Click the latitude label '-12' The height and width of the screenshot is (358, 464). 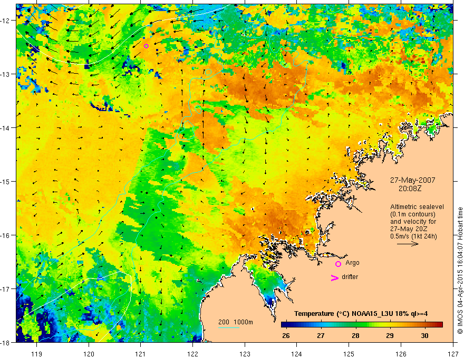(6, 21)
